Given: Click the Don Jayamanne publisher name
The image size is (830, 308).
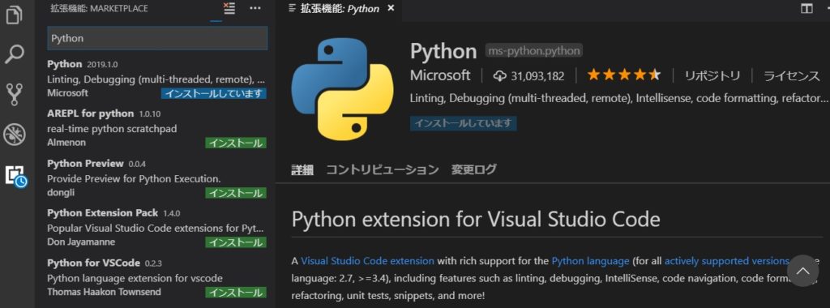Looking at the screenshot, I should point(81,242).
